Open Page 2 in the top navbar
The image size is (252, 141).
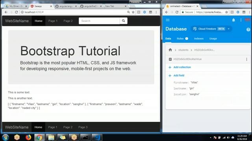pyautogui.click(x=68, y=21)
